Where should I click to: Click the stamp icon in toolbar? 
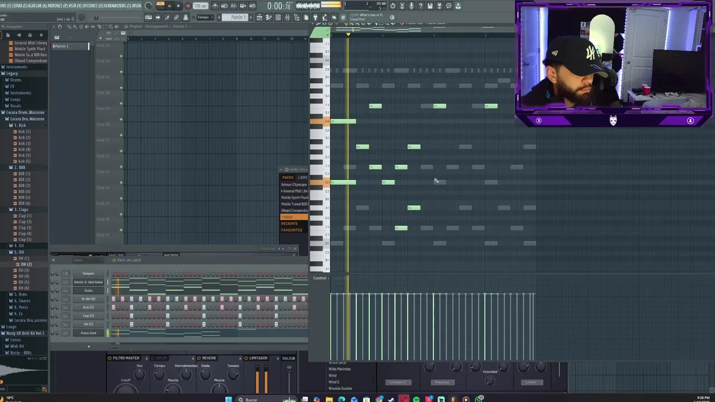click(185, 17)
